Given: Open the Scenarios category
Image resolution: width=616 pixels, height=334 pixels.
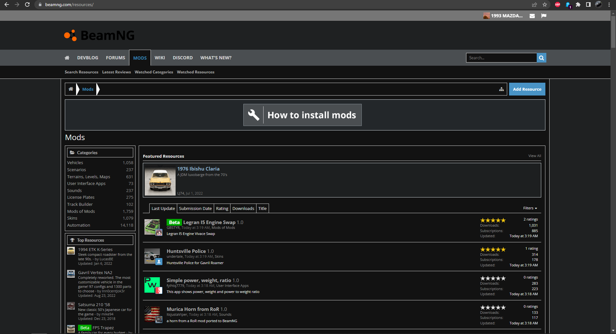Looking at the screenshot, I should (76, 170).
